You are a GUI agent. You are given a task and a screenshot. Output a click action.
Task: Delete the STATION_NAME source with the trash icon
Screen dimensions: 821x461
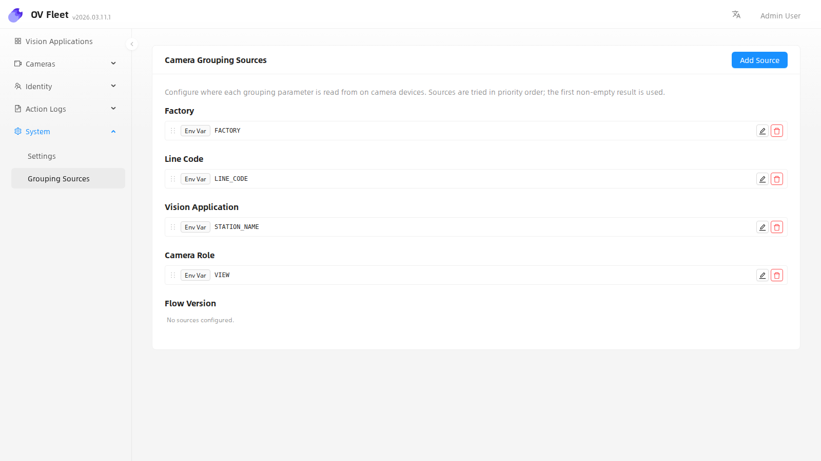pyautogui.click(x=777, y=227)
